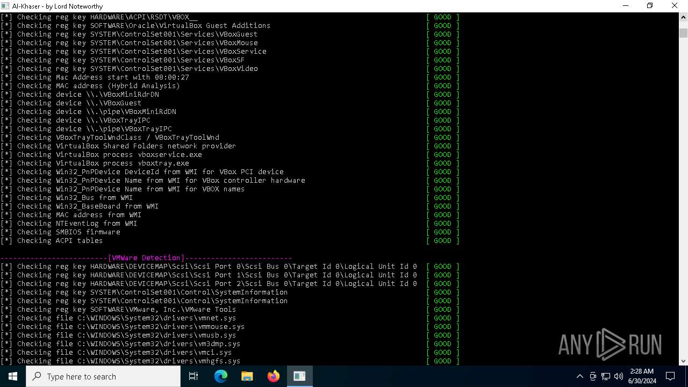This screenshot has height=387, width=688.
Task: Open the Windows Start menu
Action: 13,376
